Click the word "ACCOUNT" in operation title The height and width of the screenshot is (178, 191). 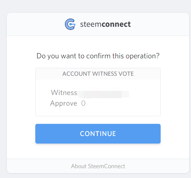coord(76,74)
